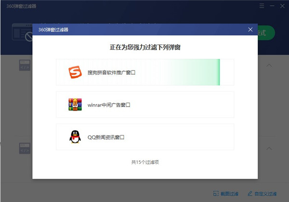Collapse the lower section chevron in main window
The width and height of the screenshot is (289, 202).
269,148
